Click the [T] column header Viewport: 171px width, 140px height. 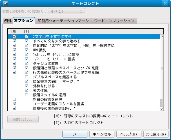(26, 31)
